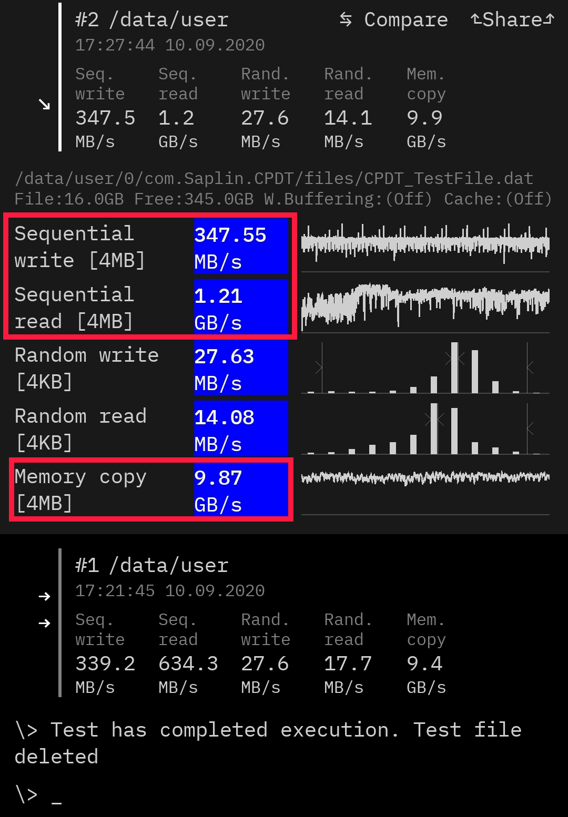Select the #2 /data/user result header
568x817 pixels.
(151, 20)
